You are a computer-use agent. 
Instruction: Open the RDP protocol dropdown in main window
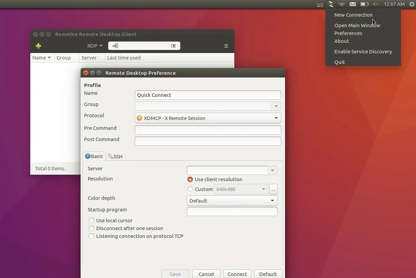click(x=95, y=46)
